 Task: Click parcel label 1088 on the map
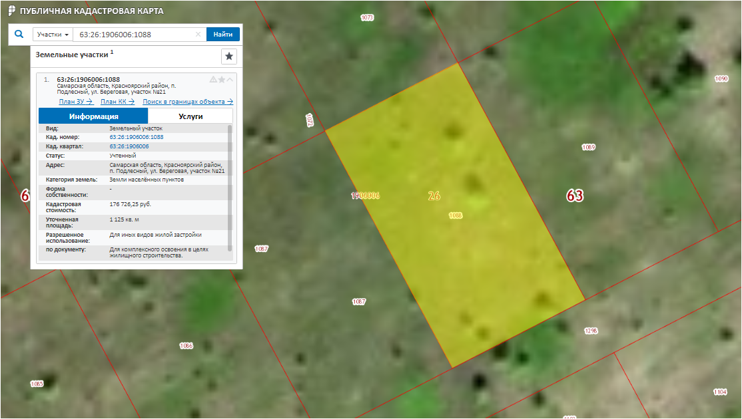pyautogui.click(x=455, y=215)
